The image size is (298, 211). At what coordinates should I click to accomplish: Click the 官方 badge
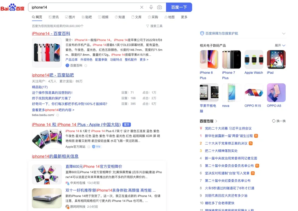pos(127,125)
